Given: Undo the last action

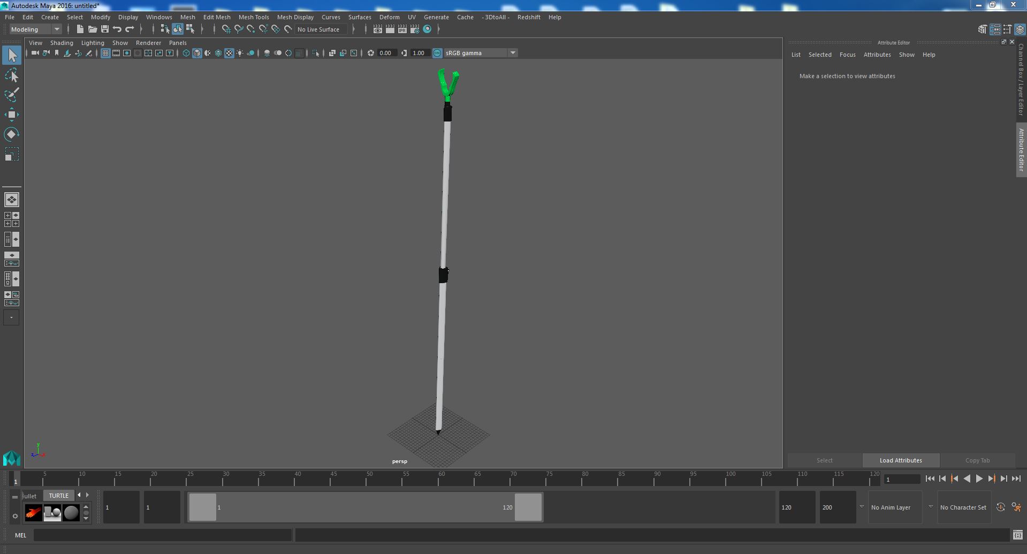Looking at the screenshot, I should tap(117, 29).
